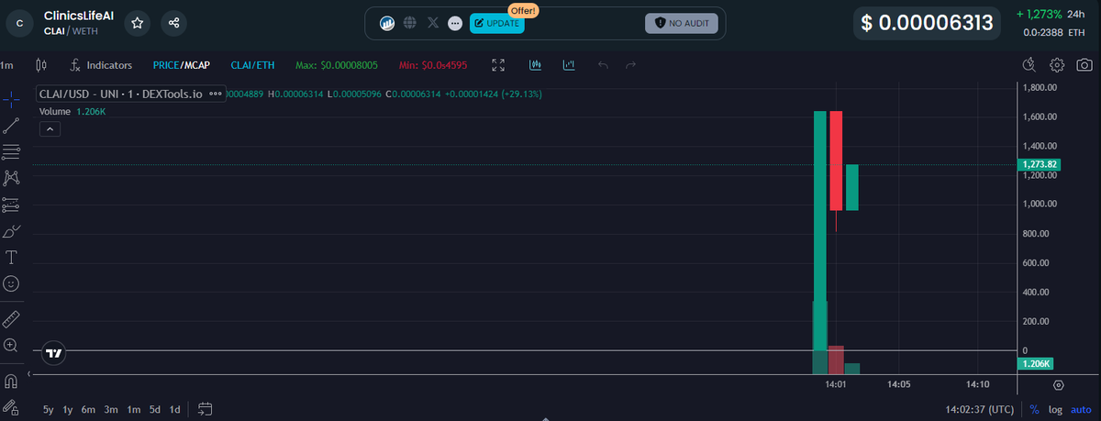The height and width of the screenshot is (421, 1101).
Task: Select the ruler measure tool
Action: point(11,318)
